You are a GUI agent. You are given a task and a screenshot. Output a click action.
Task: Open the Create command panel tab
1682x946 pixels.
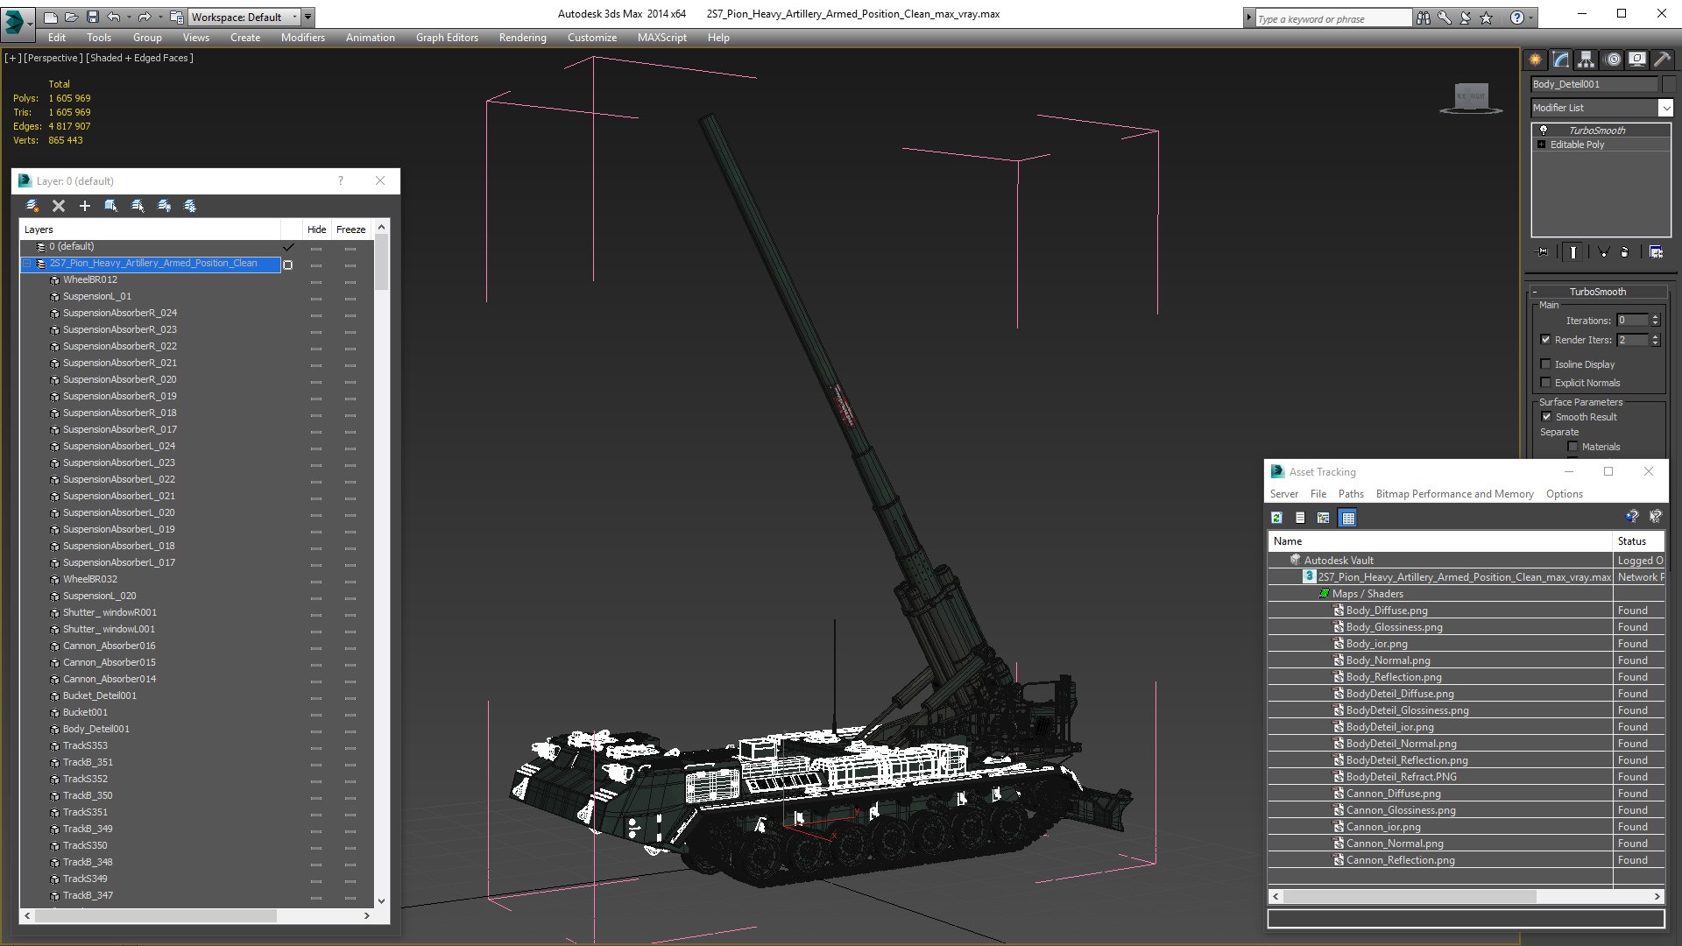1536,60
